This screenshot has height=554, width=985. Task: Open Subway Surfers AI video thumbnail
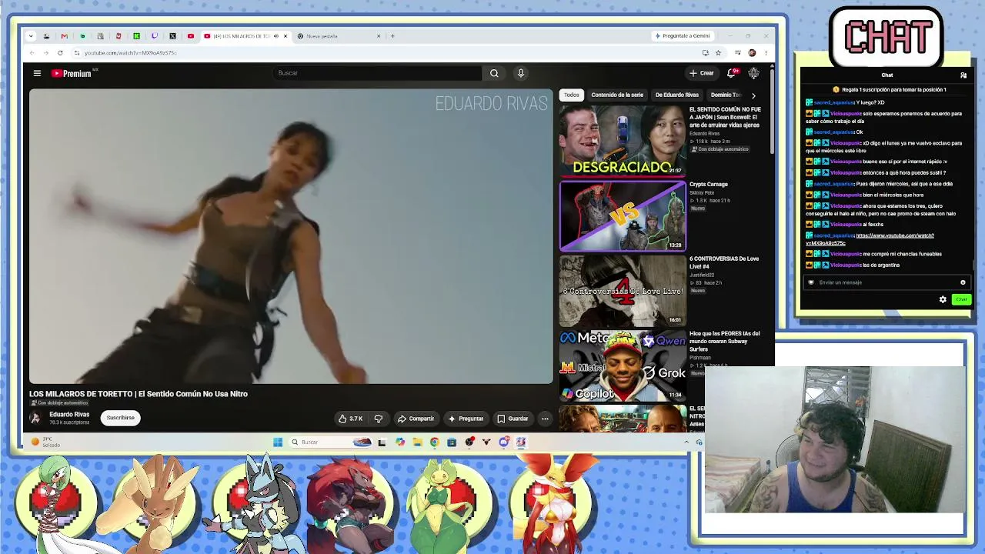(623, 366)
